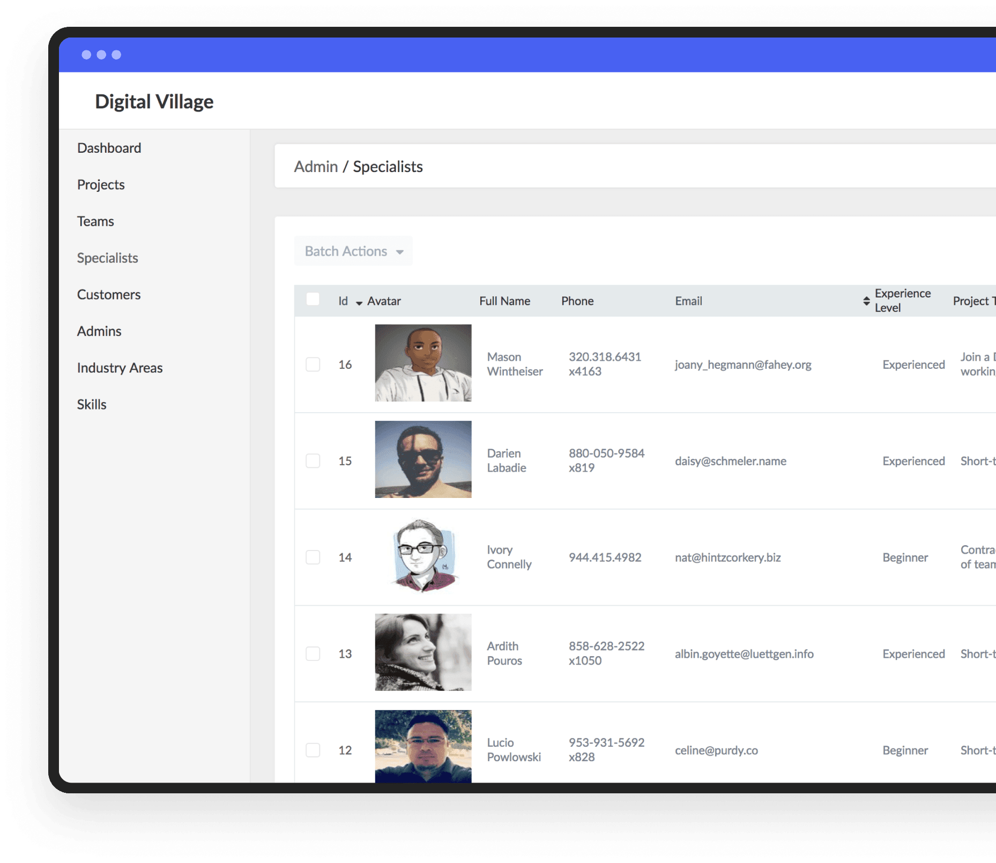
Task: Click Id value 13
Action: coord(345,654)
